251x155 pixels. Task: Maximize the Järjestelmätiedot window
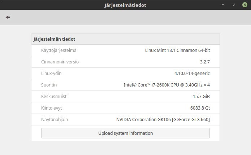tap(234, 5)
